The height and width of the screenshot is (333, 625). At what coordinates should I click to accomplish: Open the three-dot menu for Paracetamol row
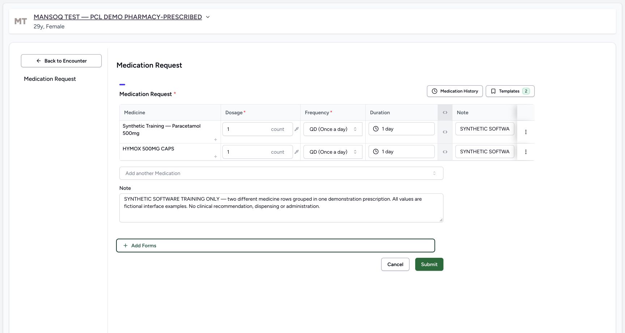point(526,132)
